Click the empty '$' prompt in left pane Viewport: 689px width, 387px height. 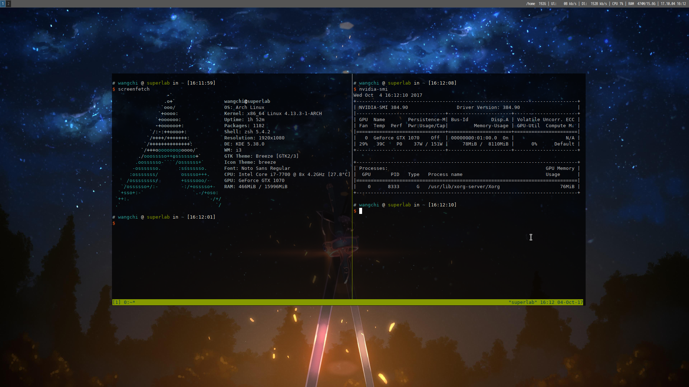114,223
